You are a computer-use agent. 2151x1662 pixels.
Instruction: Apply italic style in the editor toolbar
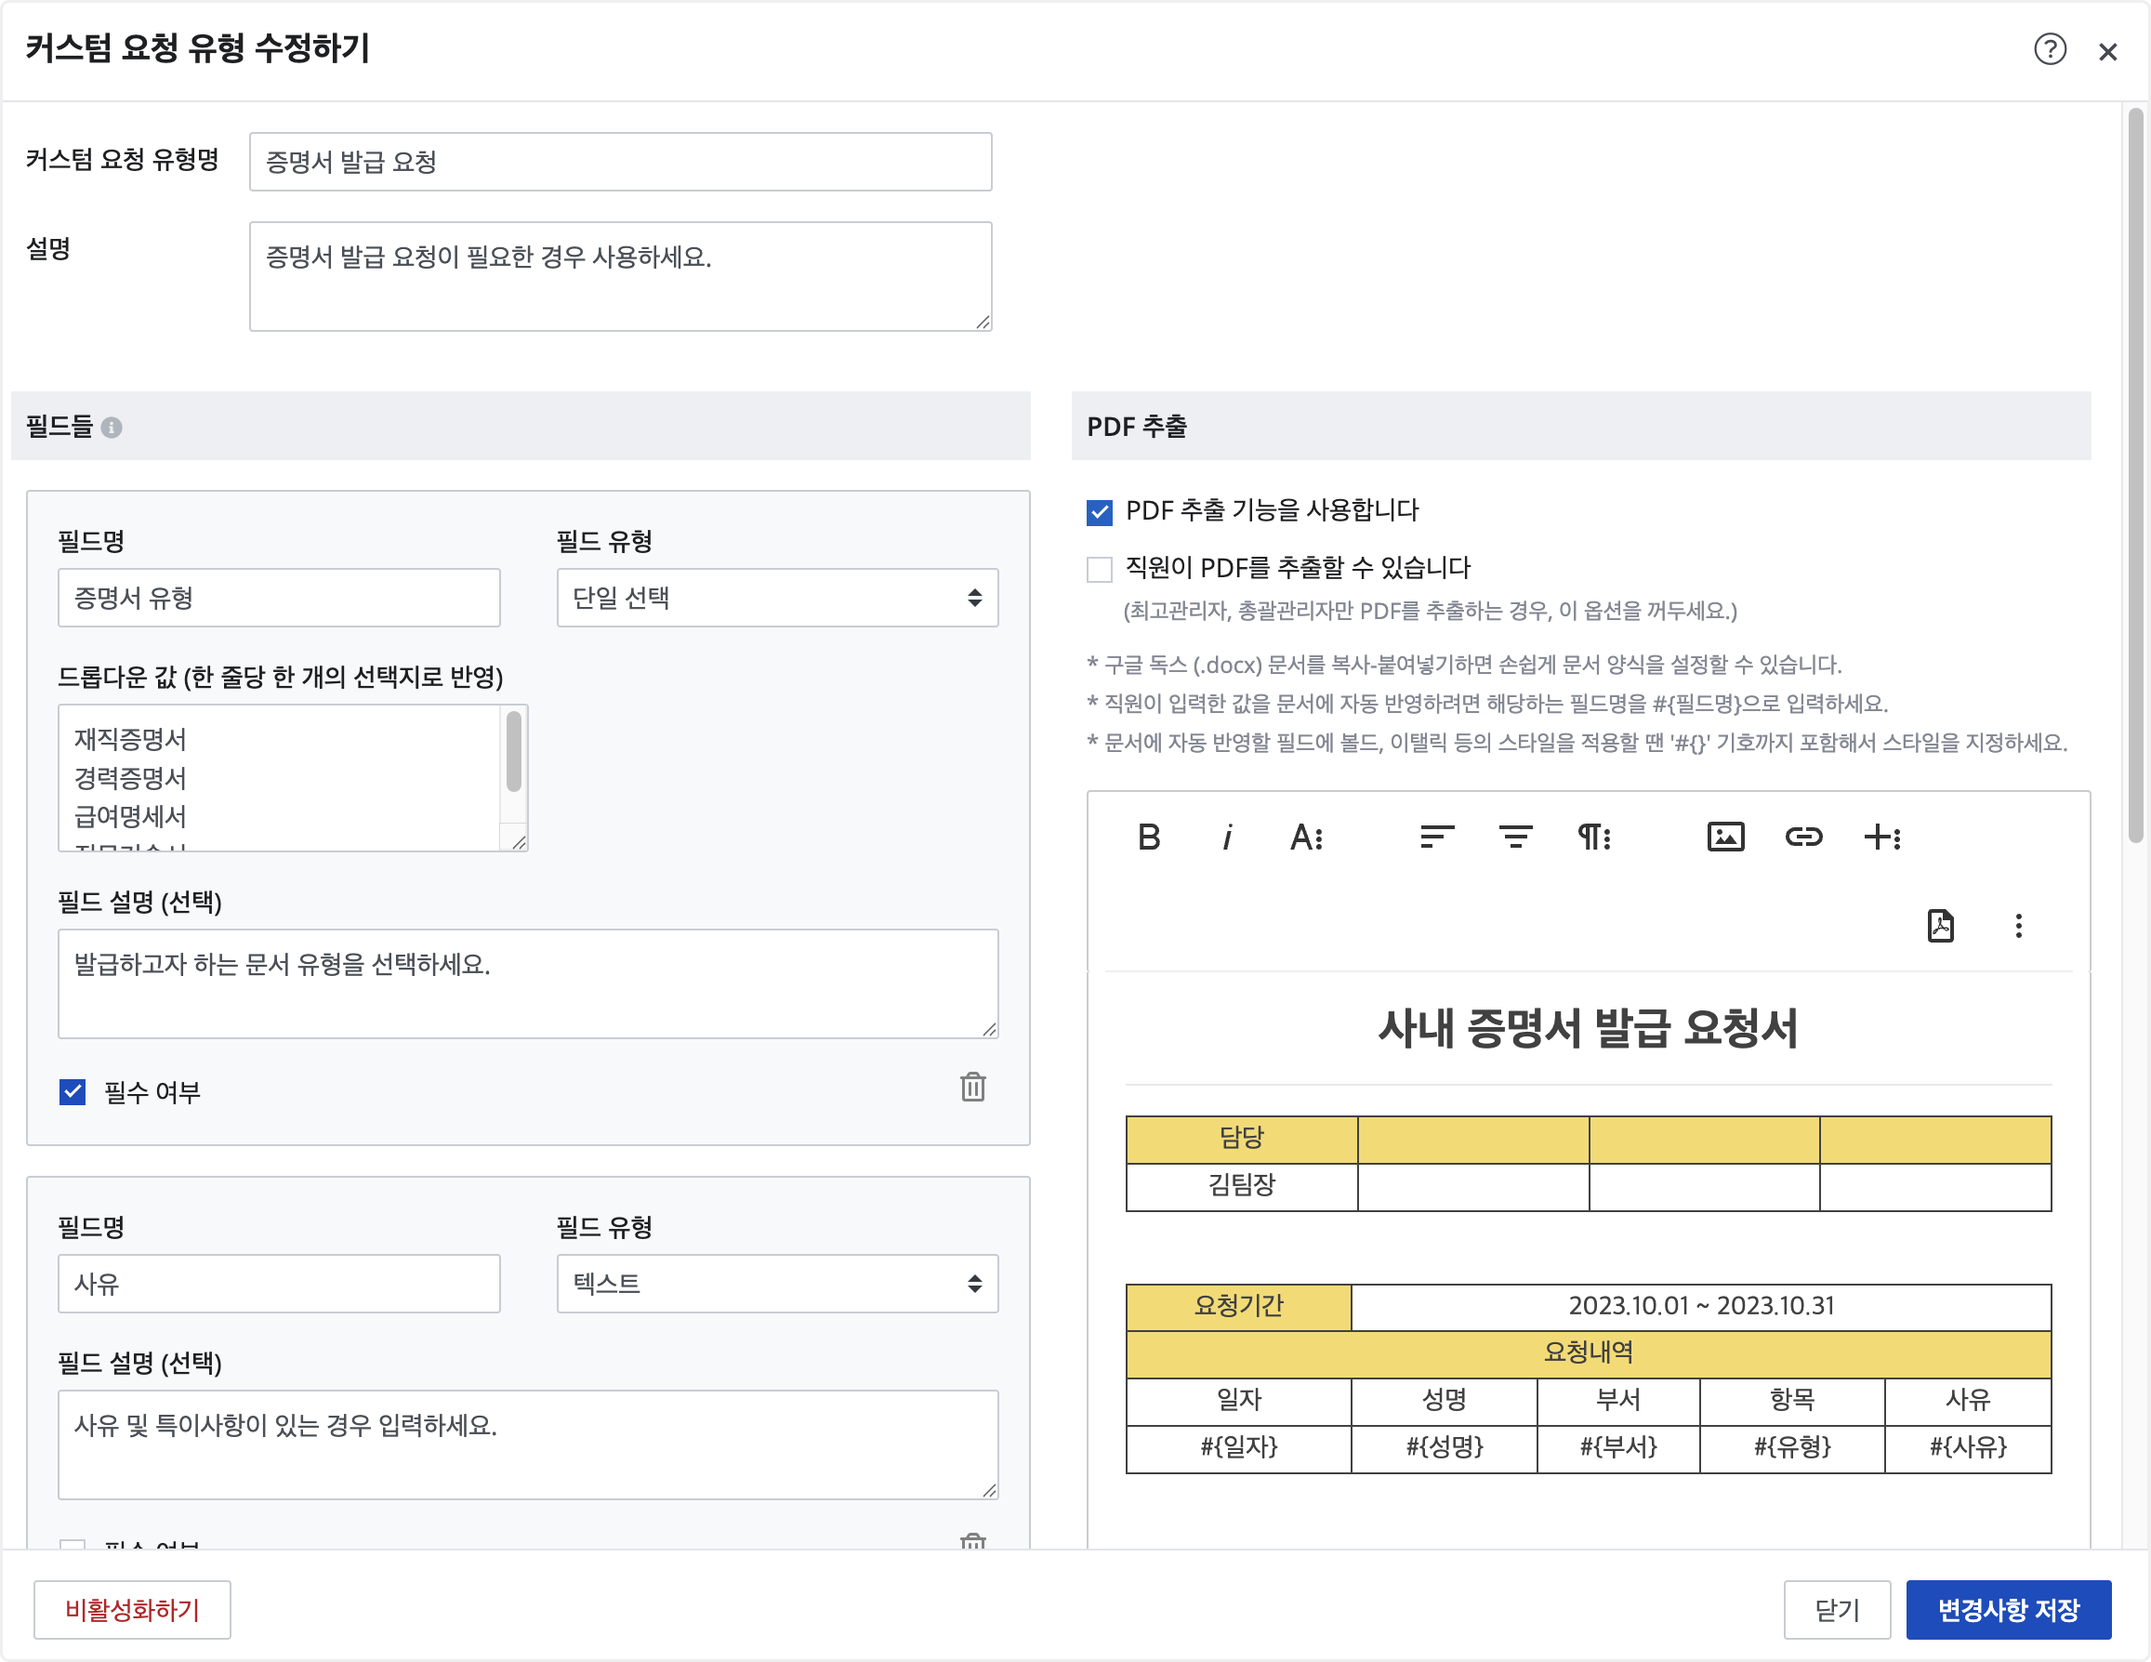tap(1226, 838)
